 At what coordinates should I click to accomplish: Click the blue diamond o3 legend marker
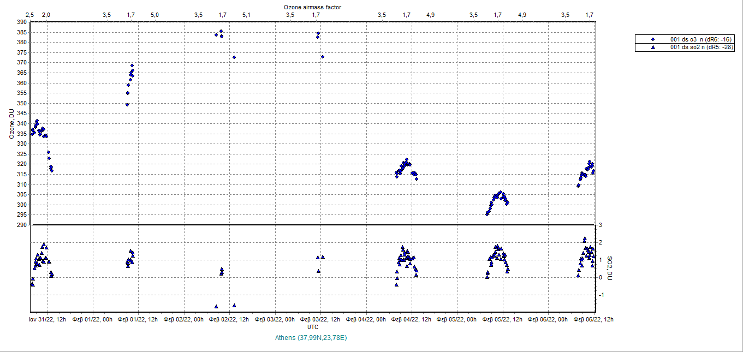tap(652, 40)
